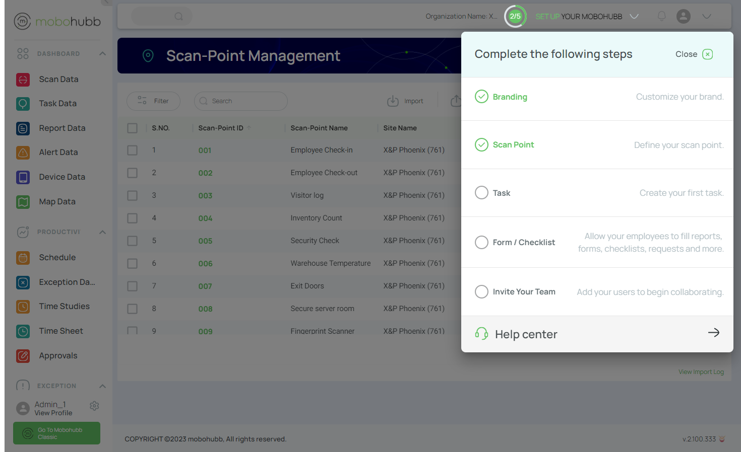The width and height of the screenshot is (741, 452).
Task: Select the Task Data sidebar icon
Action: pos(23,104)
